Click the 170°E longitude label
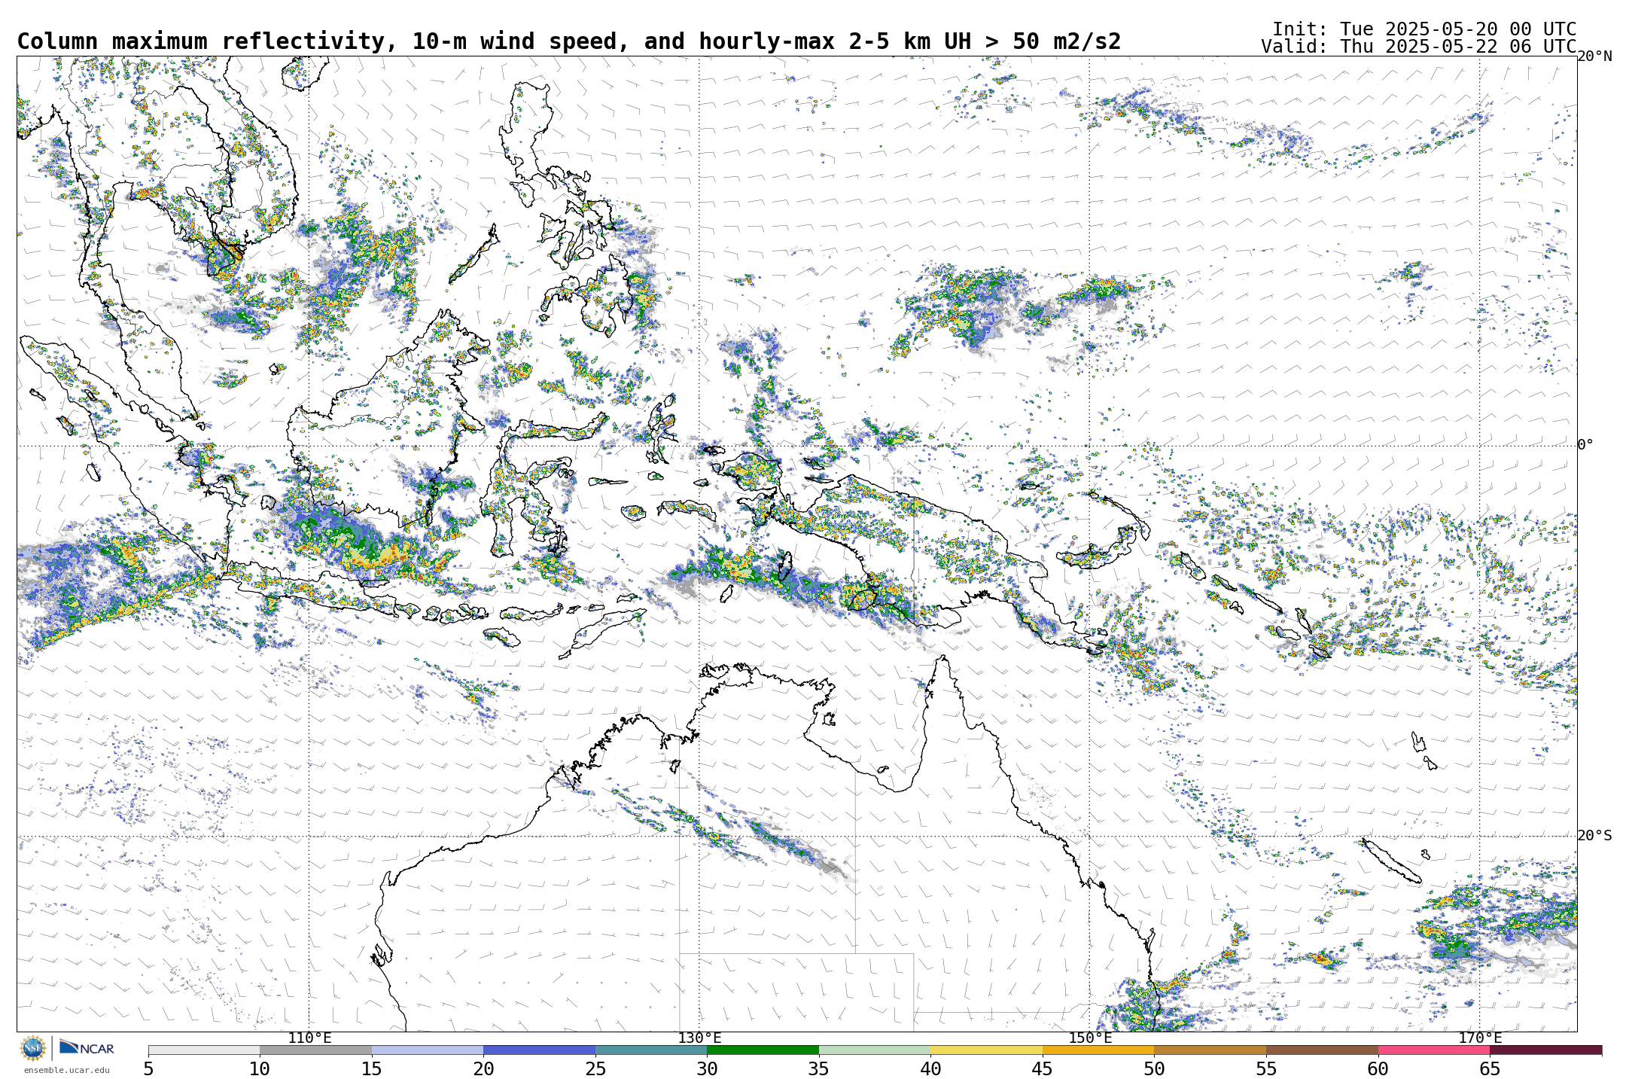Image resolution: width=1626 pixels, height=1079 pixels. click(1480, 1038)
